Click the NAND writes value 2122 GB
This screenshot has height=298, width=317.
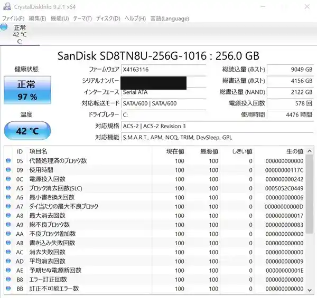pyautogui.click(x=290, y=92)
